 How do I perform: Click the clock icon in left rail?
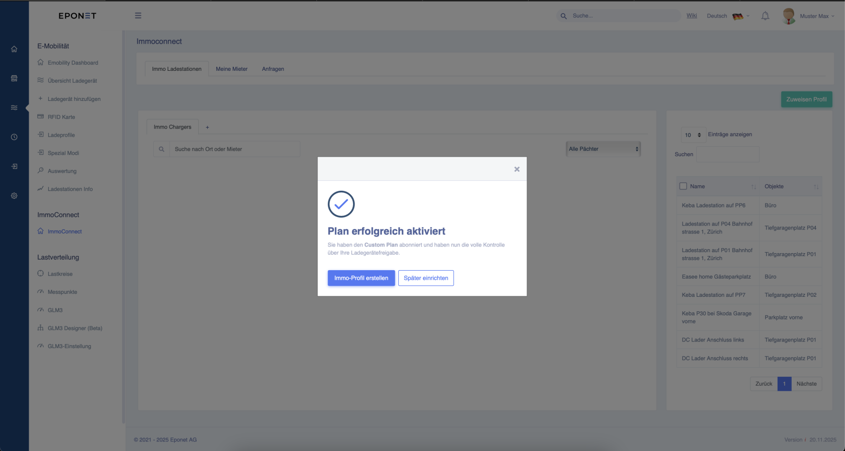[14, 137]
